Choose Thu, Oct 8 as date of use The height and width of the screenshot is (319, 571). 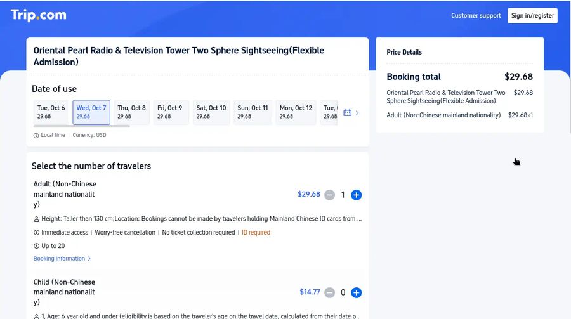point(131,112)
